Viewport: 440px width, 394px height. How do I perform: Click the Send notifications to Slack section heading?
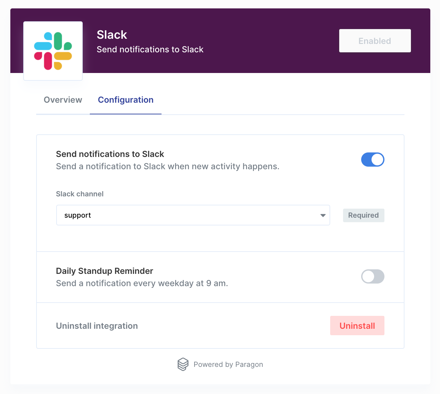coord(110,154)
